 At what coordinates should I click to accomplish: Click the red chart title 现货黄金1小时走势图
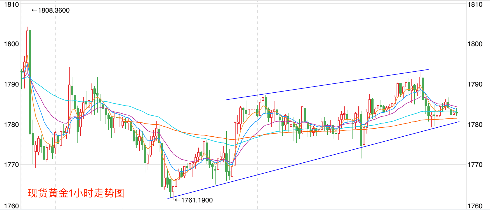pos(76,193)
